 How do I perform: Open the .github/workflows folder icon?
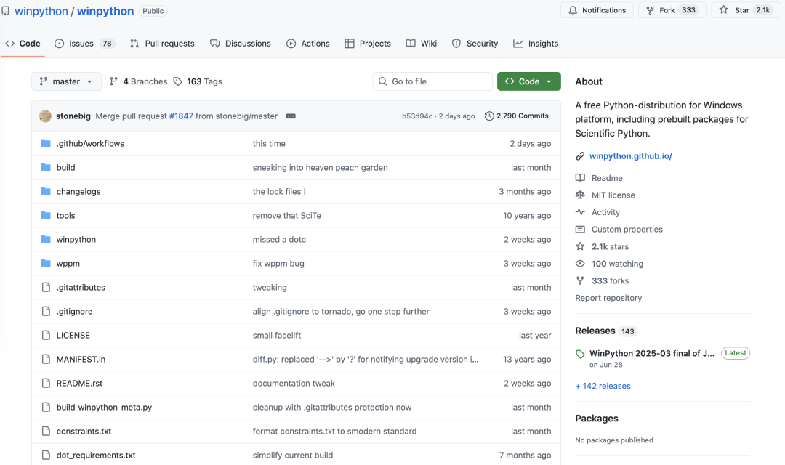tap(46, 144)
